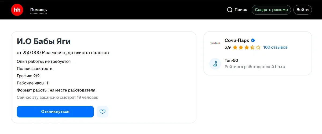The image size is (322, 134).
Task: Add vacancy to favorites with heart icon
Action: tap(103, 112)
